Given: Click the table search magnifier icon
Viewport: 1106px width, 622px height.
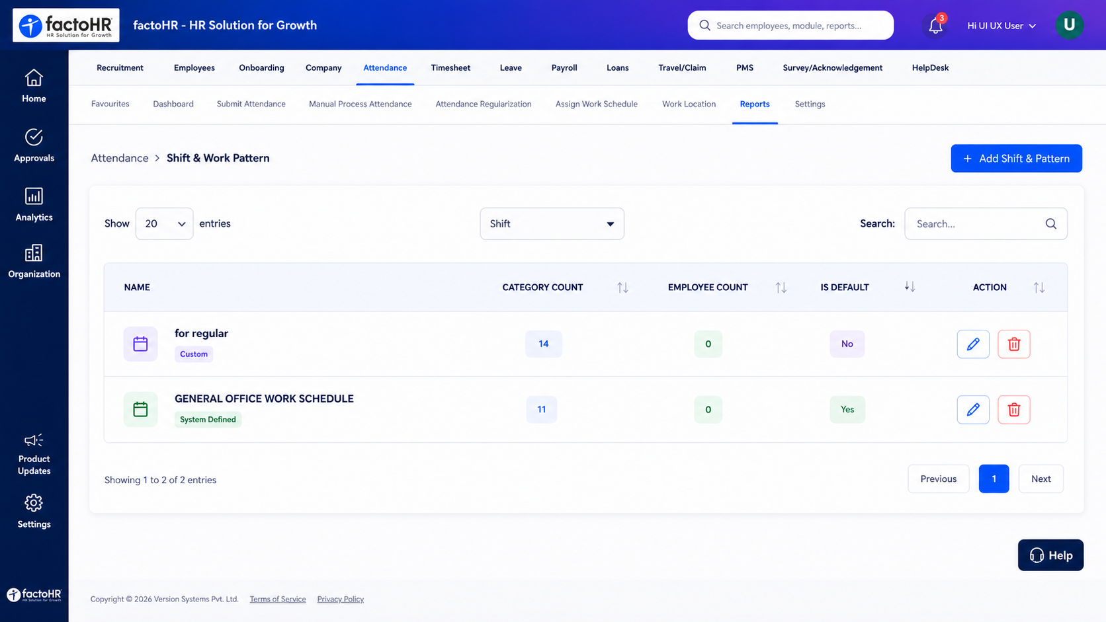Looking at the screenshot, I should tap(1051, 223).
